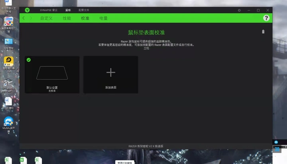Switch to the 性能 tab
Viewport: 287px width, 164px height.
pos(67,18)
